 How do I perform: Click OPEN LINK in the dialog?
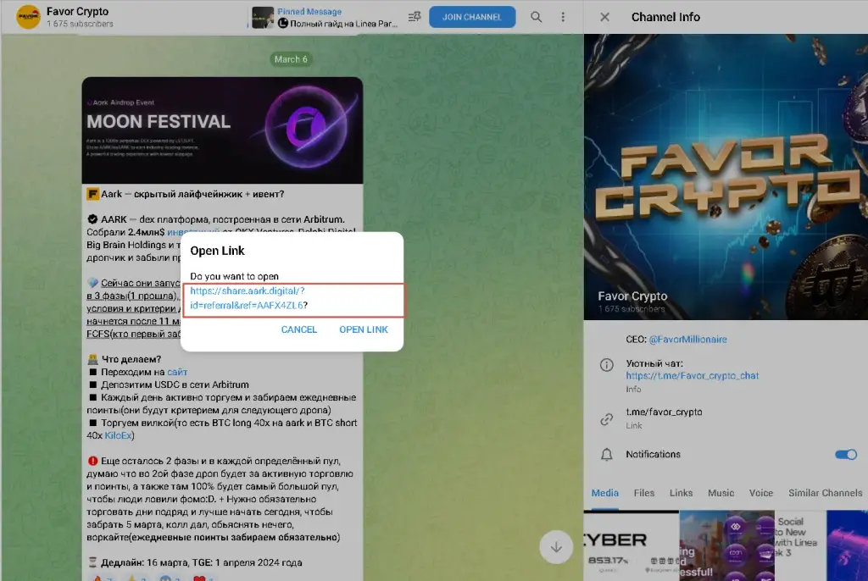point(363,329)
